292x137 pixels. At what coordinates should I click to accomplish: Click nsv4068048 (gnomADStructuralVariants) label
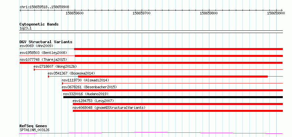click(109, 108)
